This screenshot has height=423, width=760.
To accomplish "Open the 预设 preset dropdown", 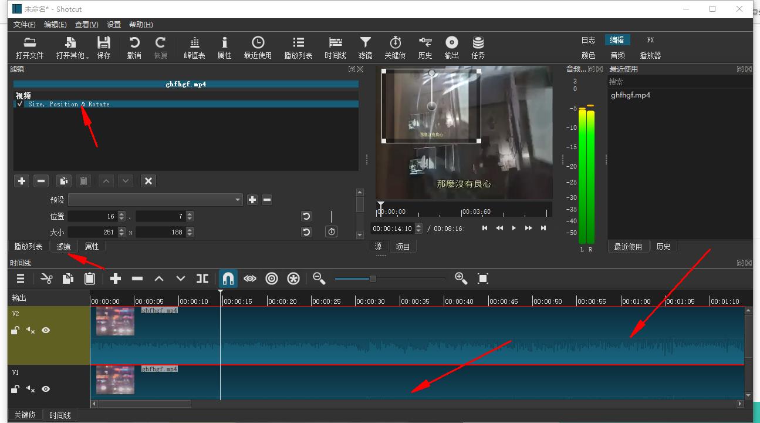I will point(155,200).
